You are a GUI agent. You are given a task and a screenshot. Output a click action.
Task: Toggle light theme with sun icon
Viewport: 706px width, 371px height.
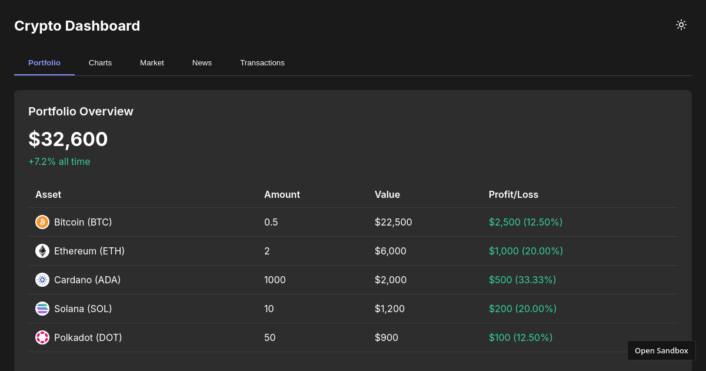point(681,25)
